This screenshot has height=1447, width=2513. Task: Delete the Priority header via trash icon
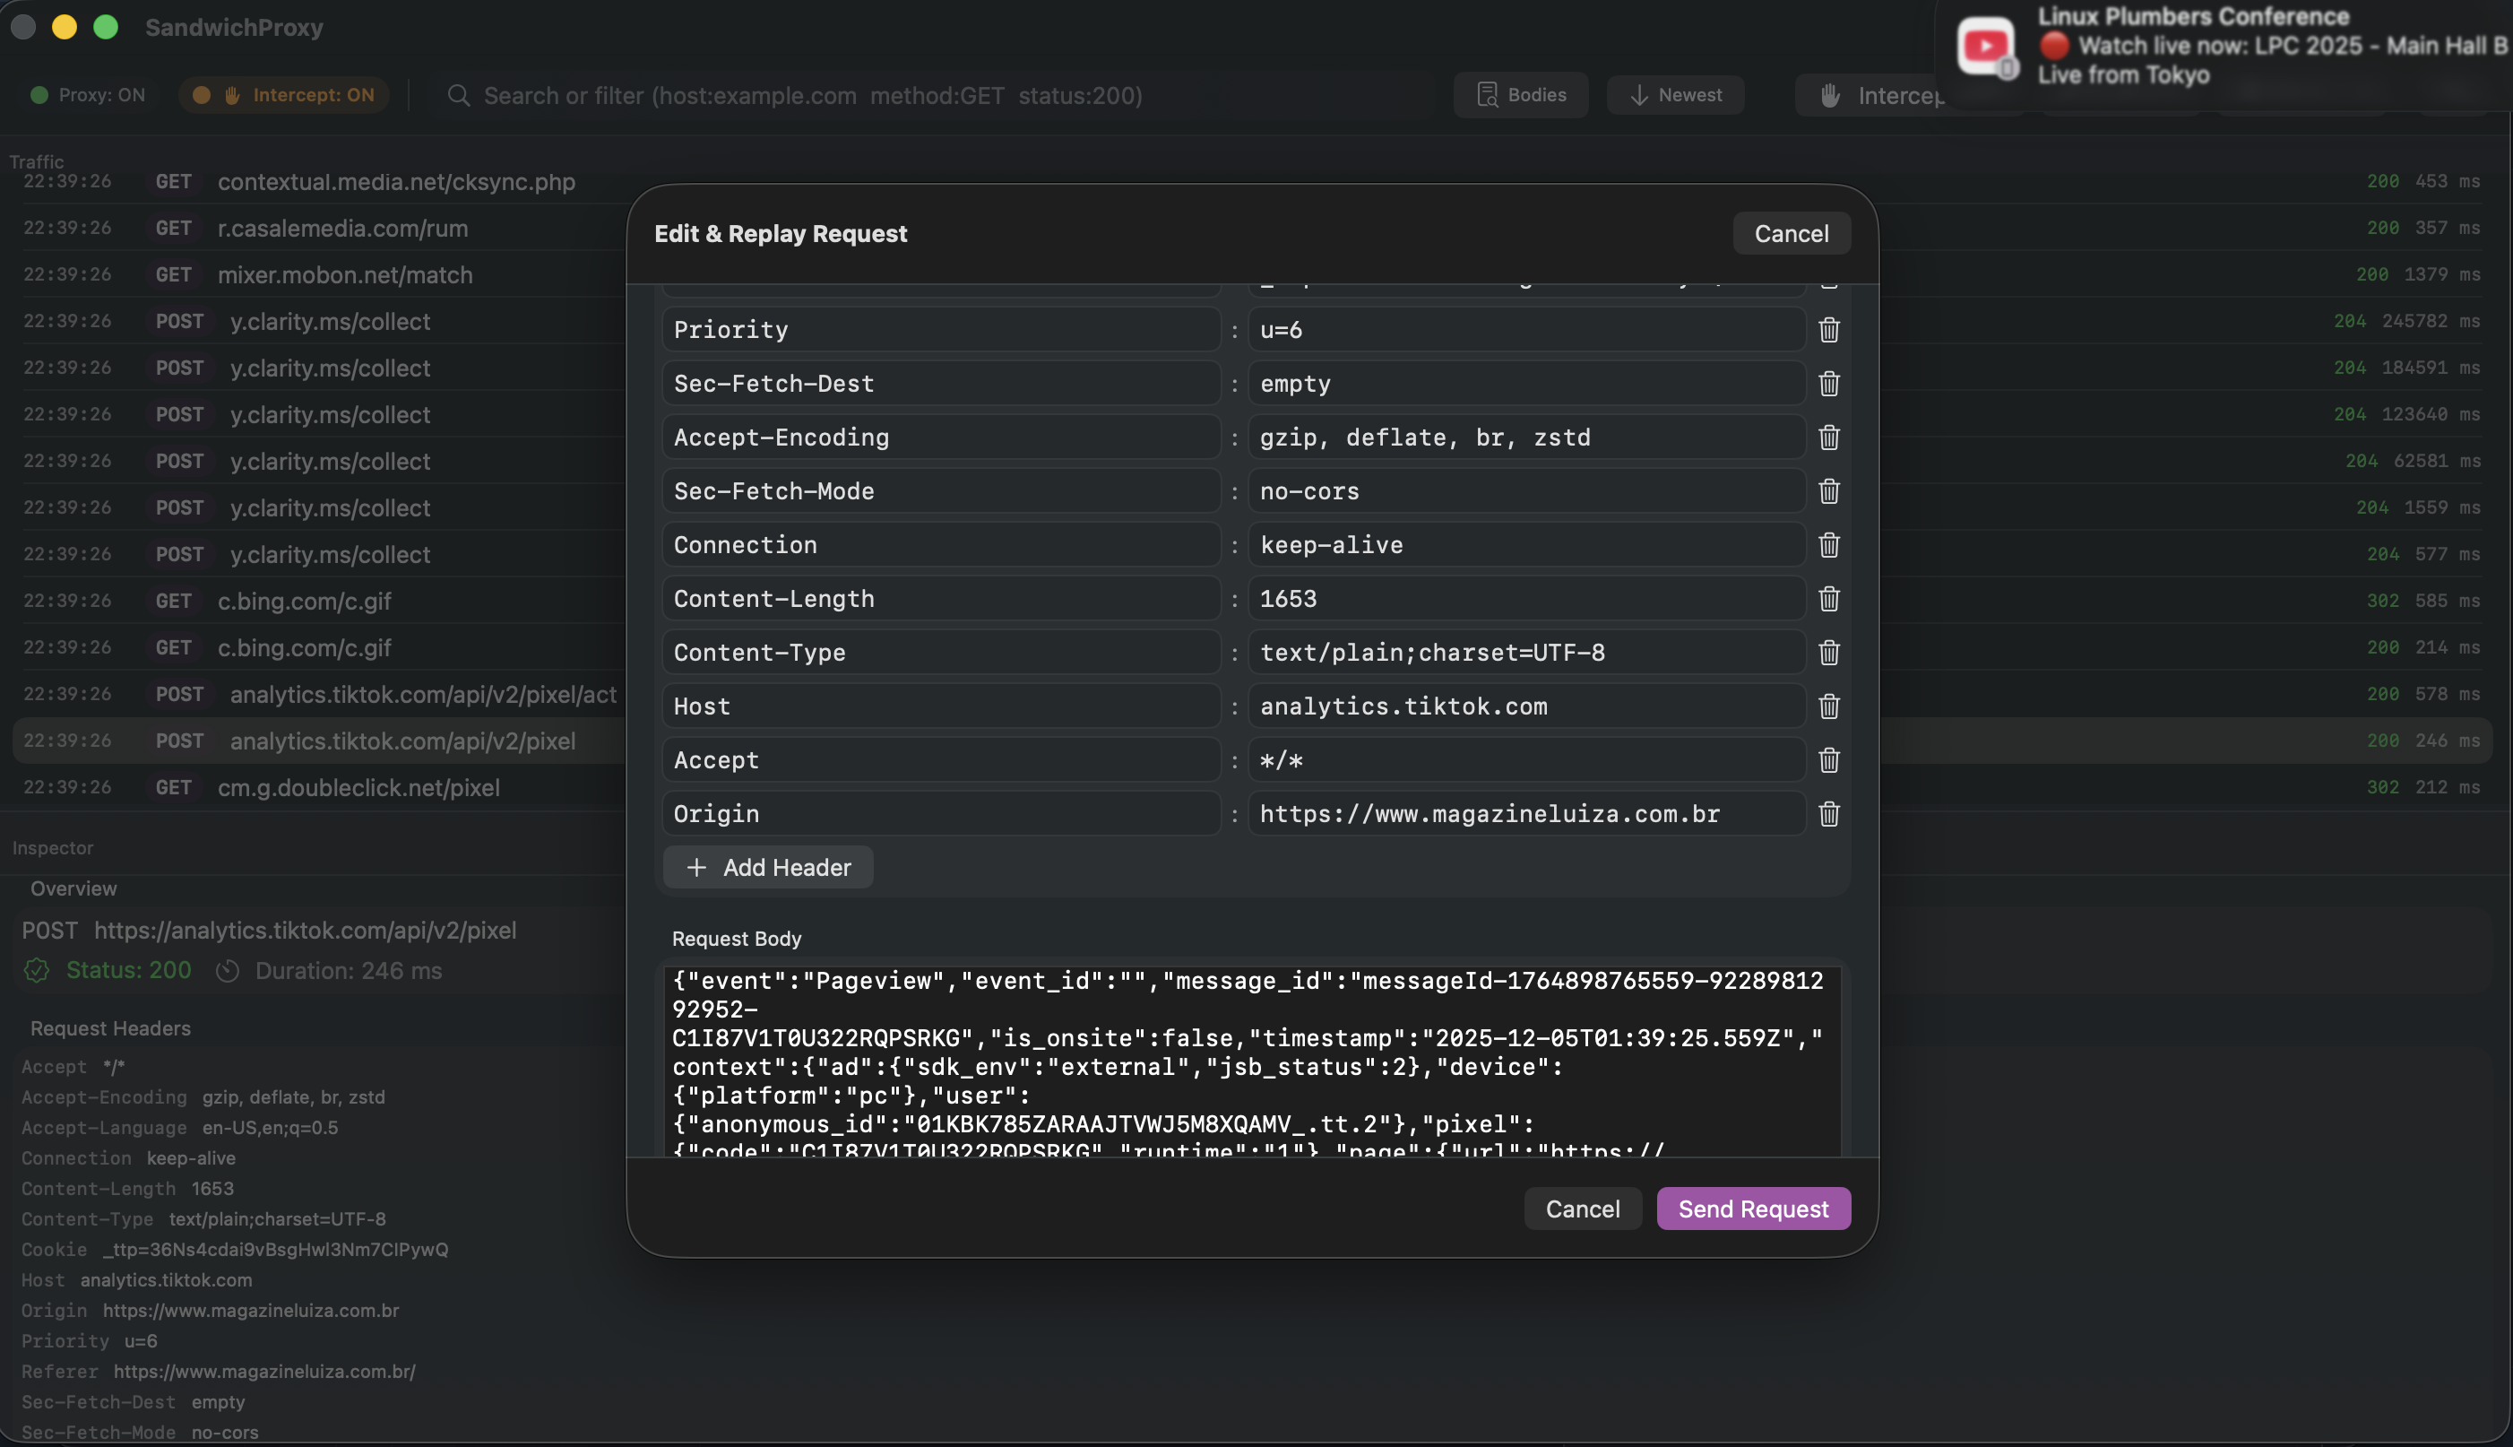(x=1828, y=329)
